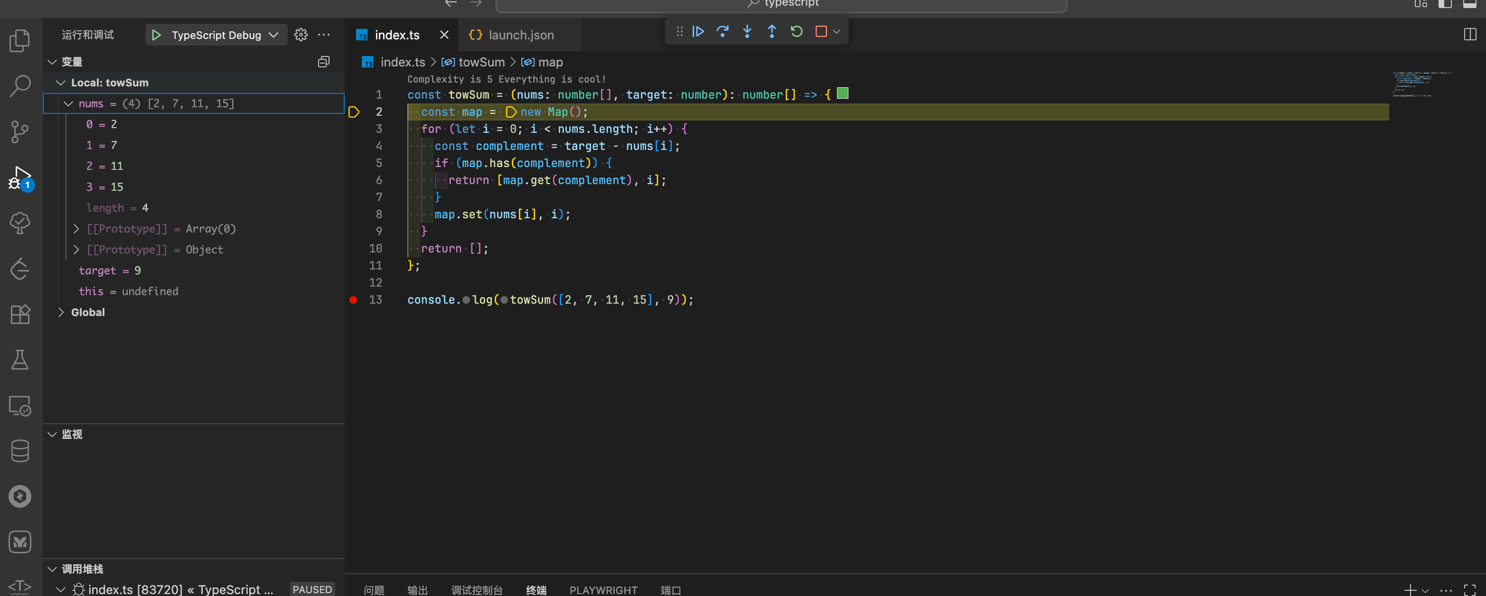
Task: Toggle the inline breakpoint before log
Action: point(466,300)
